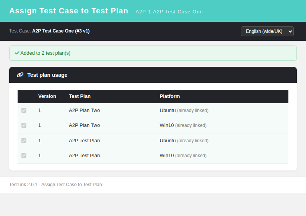Click the Test plan usage panel heading

[x=47, y=75]
